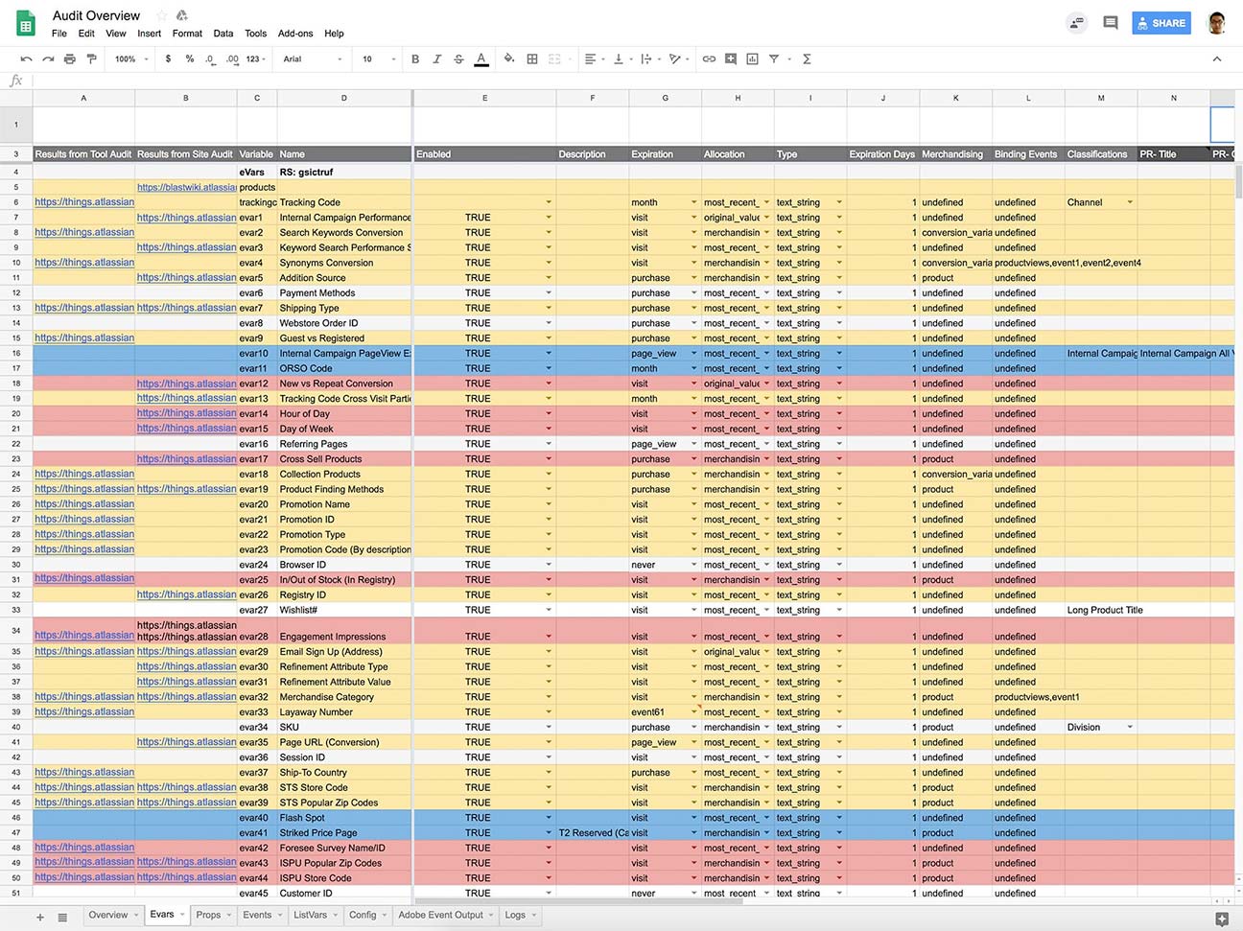This screenshot has height=931, width=1243.
Task: Click the blue SHARE button
Action: (1161, 23)
